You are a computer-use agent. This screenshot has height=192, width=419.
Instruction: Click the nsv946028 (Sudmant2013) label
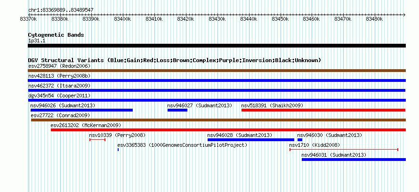click(x=240, y=135)
